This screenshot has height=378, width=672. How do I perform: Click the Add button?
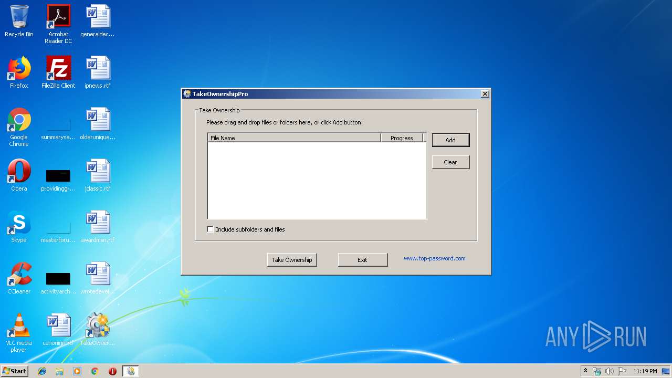tap(450, 140)
